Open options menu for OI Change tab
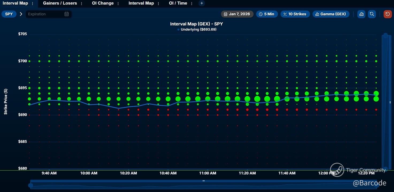Image resolution: width=394 pixels, height=192 pixels. [118, 4]
